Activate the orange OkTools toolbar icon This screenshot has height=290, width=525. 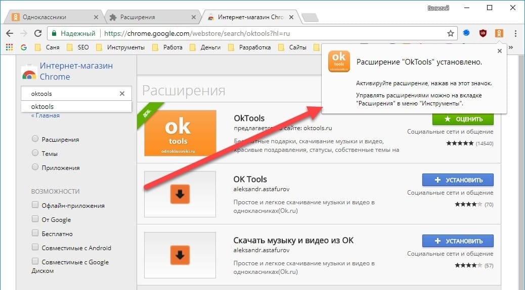pyautogui.click(x=499, y=33)
